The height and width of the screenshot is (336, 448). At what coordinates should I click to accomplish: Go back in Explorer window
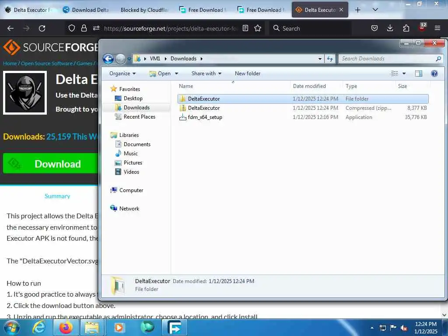click(x=108, y=59)
